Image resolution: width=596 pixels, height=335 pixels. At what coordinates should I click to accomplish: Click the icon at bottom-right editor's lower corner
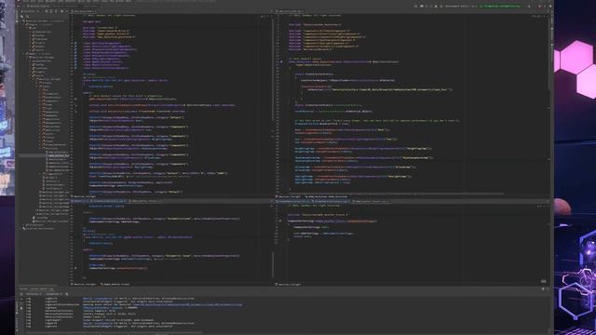[x=544, y=281]
